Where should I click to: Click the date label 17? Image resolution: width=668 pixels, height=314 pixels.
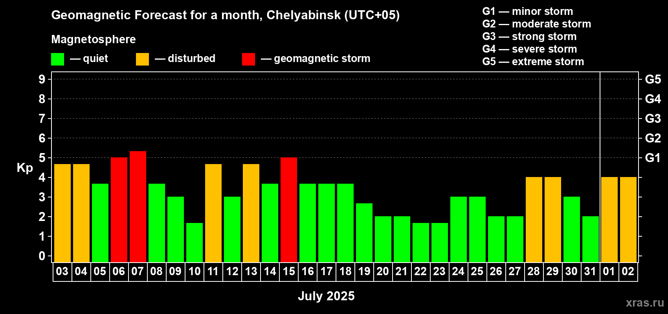pyautogui.click(x=327, y=272)
